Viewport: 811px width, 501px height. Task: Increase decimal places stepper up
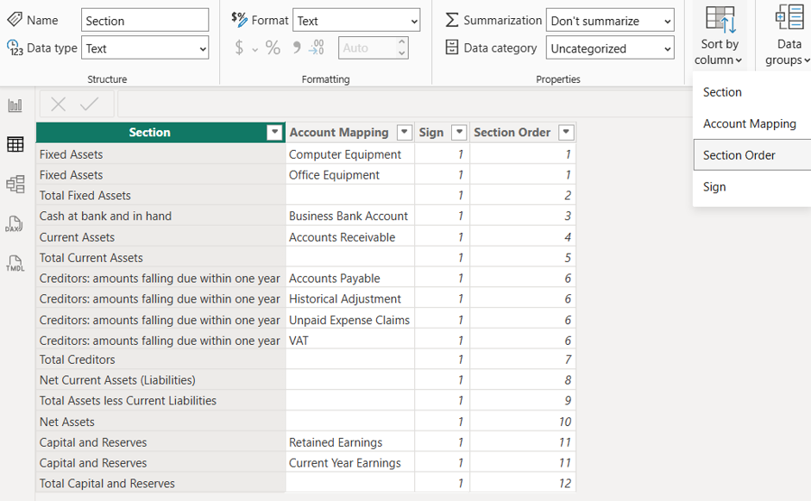pos(402,42)
